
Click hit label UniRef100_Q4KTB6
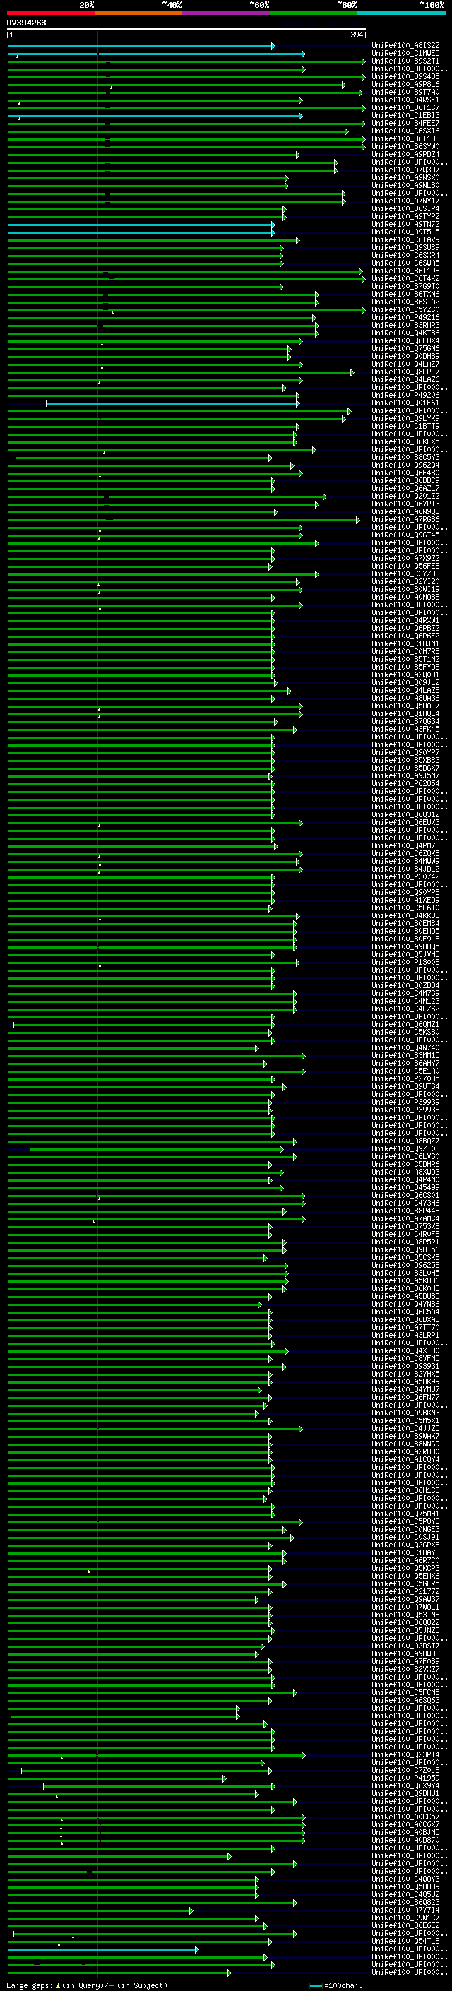point(405,333)
